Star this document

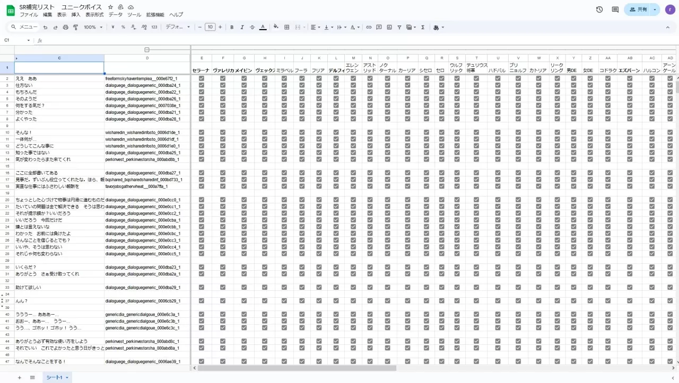point(110,7)
